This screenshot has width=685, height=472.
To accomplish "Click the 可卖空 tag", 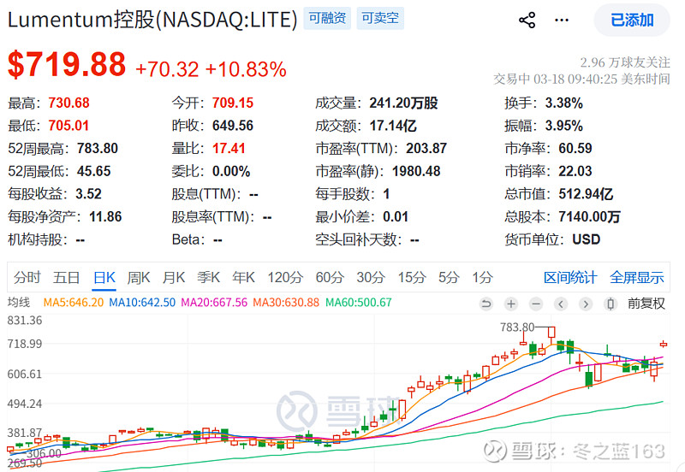I will pos(380,18).
